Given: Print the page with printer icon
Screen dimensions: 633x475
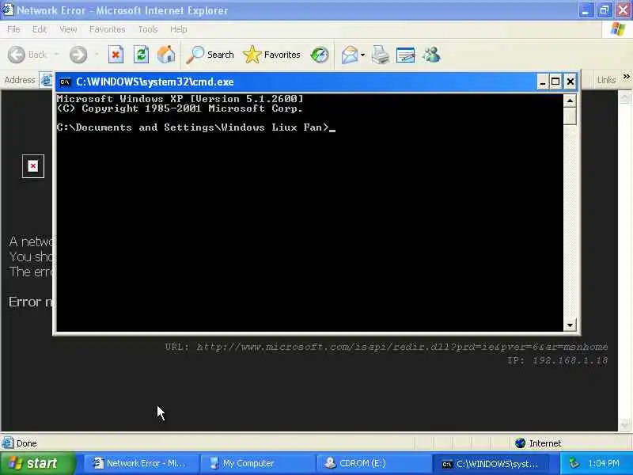Looking at the screenshot, I should tap(380, 55).
